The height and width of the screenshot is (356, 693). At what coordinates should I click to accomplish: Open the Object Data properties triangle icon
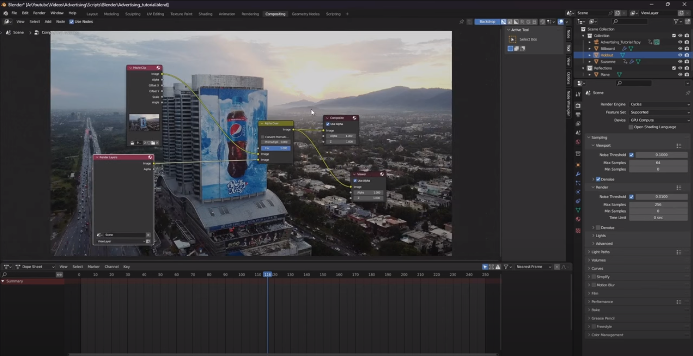pyautogui.click(x=578, y=210)
